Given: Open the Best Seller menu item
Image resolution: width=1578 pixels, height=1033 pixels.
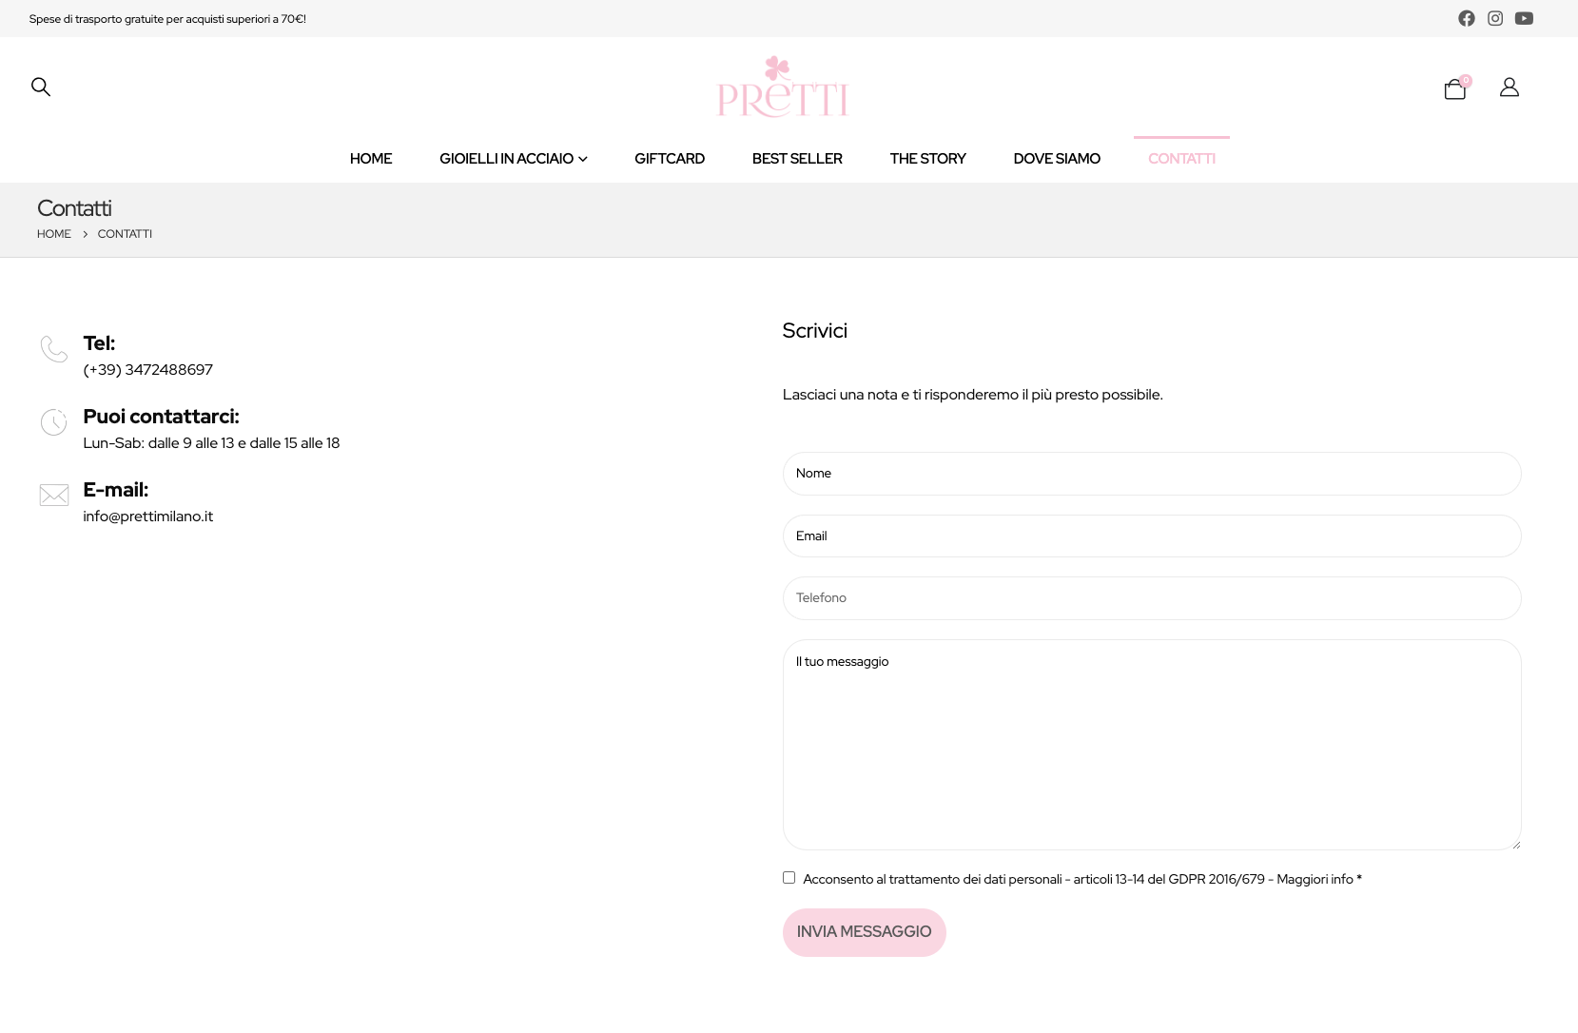Looking at the screenshot, I should [797, 159].
